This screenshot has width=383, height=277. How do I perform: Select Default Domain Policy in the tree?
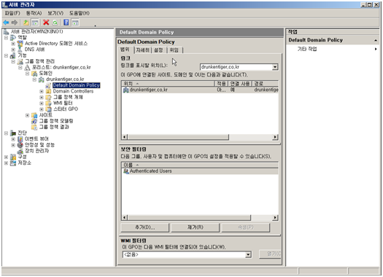pos(77,85)
